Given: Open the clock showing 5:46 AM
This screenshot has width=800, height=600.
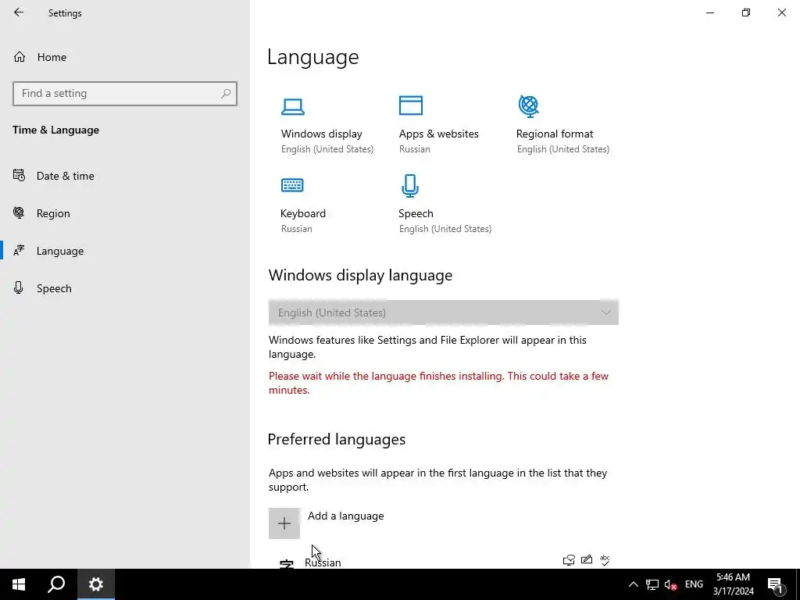Looking at the screenshot, I should (x=733, y=584).
